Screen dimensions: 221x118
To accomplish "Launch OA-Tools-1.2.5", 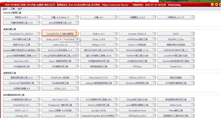I will (60, 99).
